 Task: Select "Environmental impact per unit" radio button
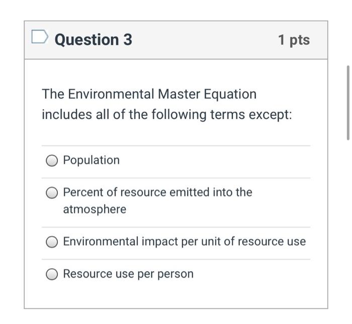pyautogui.click(x=52, y=242)
